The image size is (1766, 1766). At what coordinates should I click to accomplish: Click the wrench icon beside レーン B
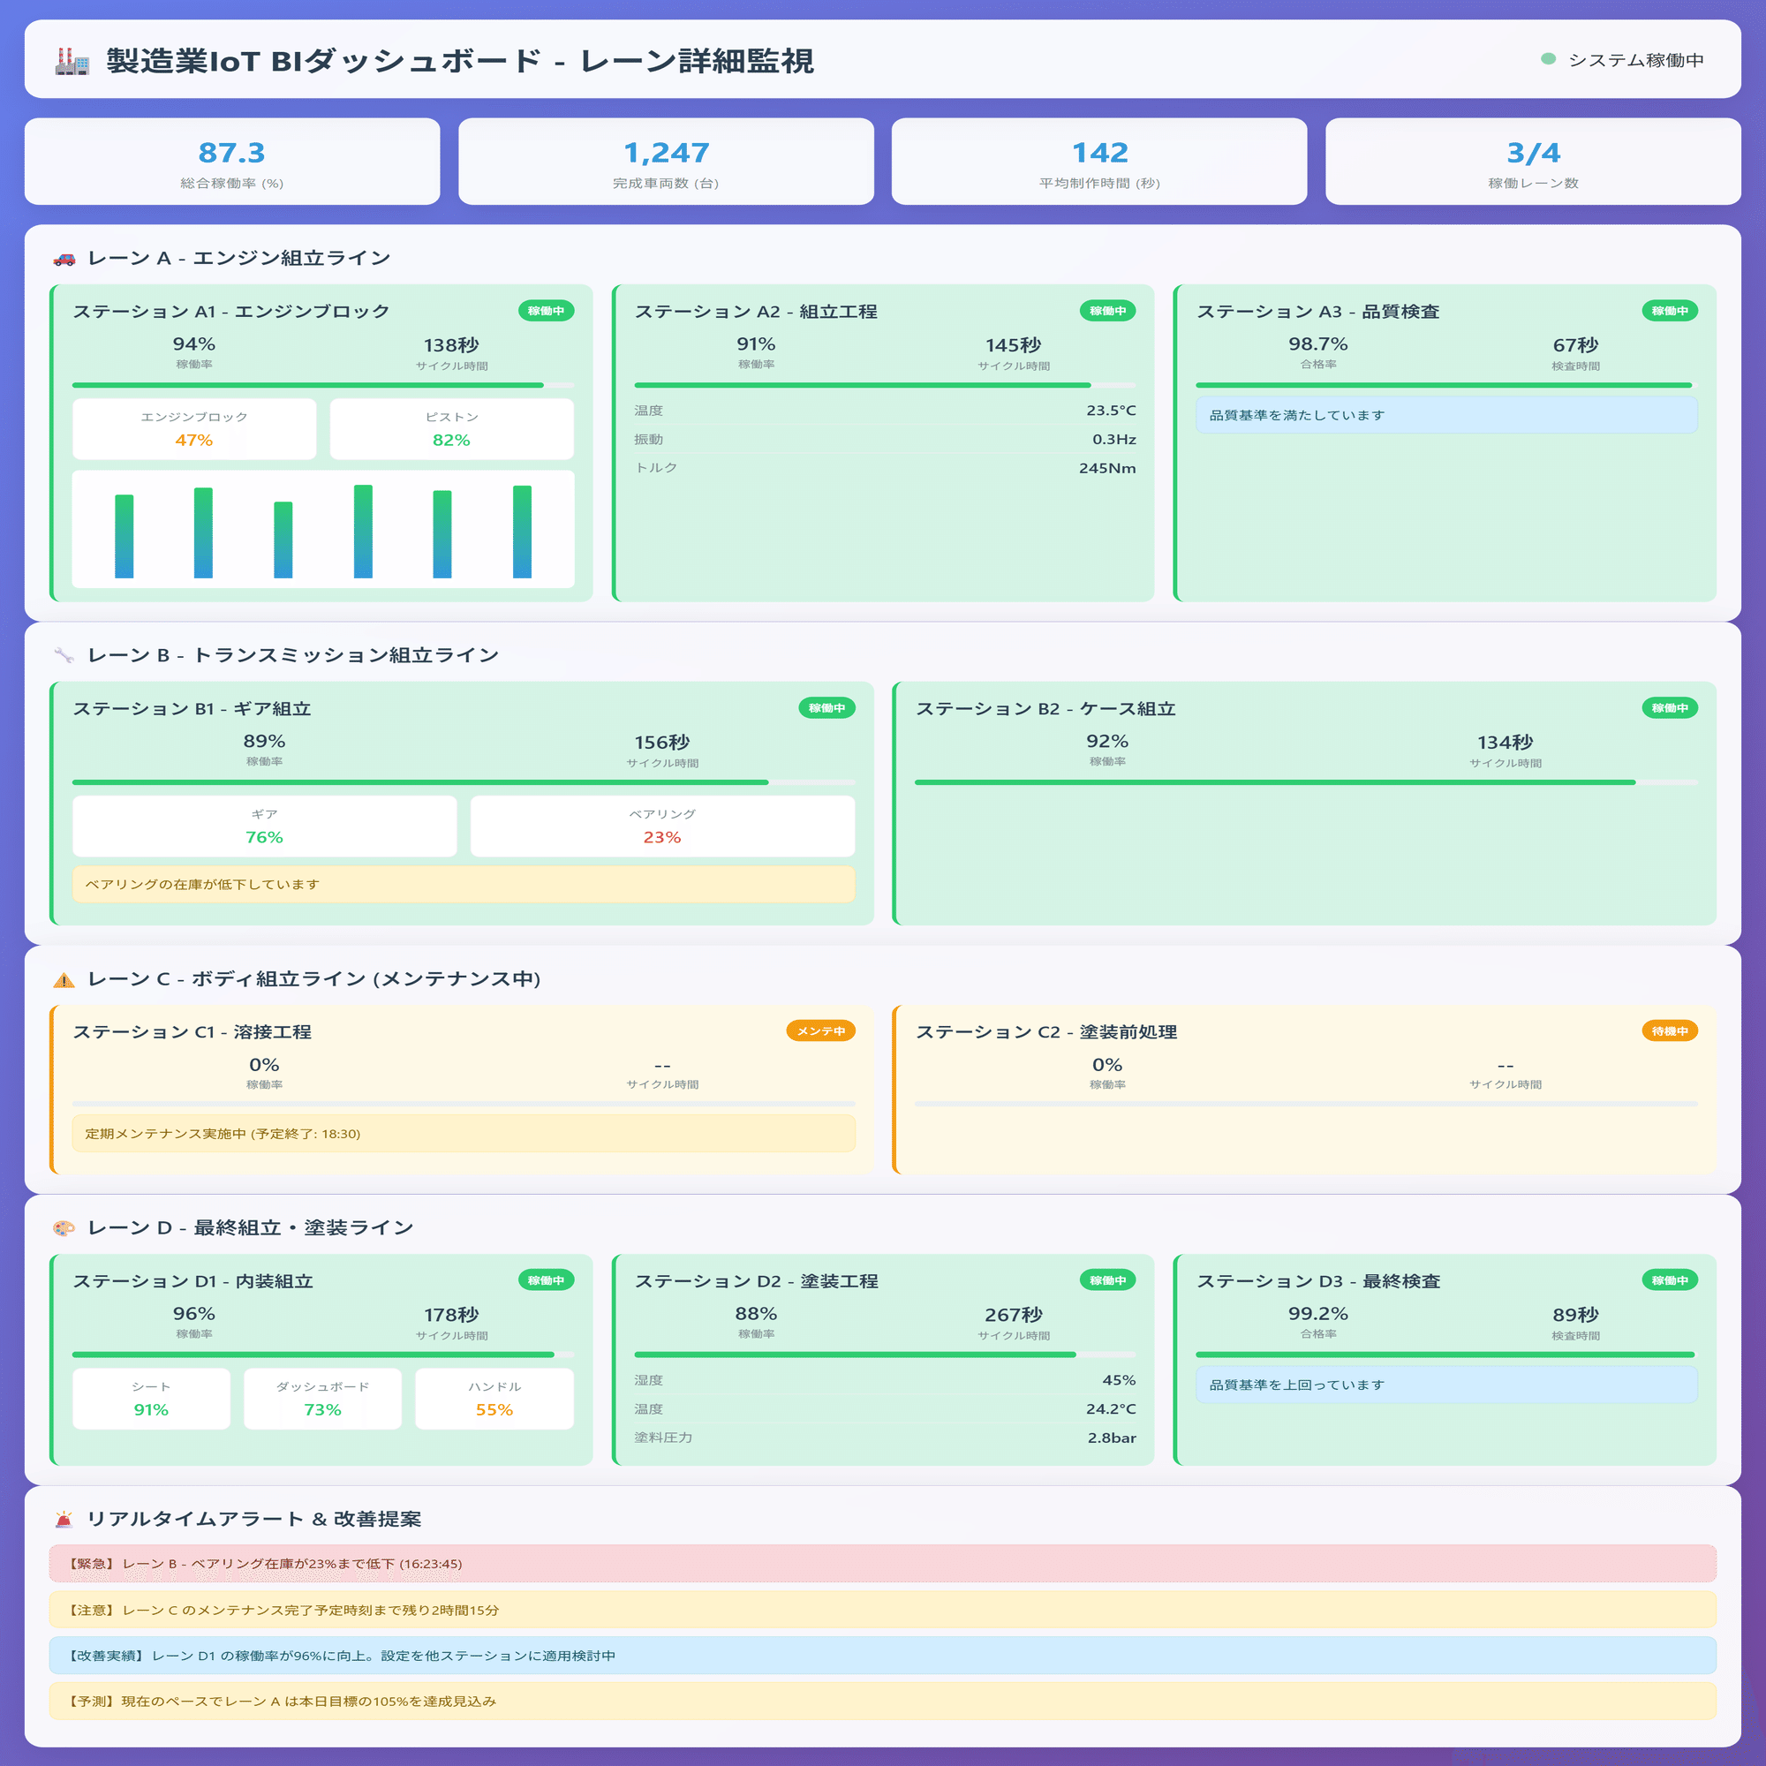(64, 655)
